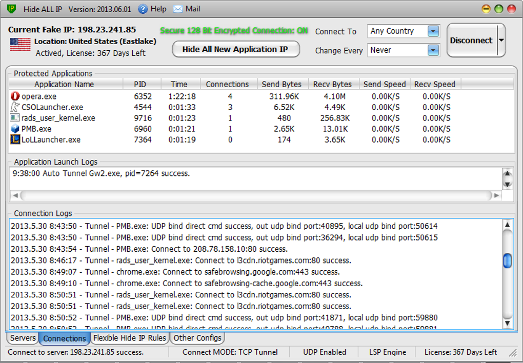The image size is (523, 363).
Task: Click log line with local port 59880
Action: (224, 318)
